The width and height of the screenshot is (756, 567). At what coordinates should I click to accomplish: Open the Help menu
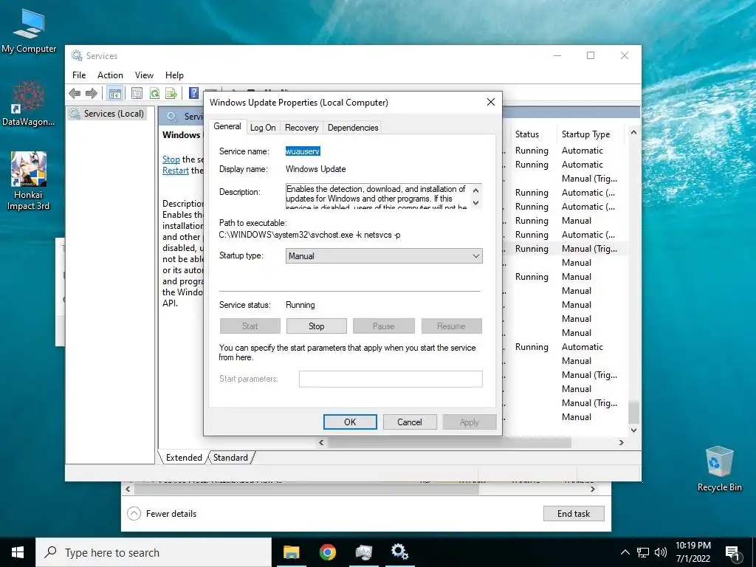click(x=174, y=75)
